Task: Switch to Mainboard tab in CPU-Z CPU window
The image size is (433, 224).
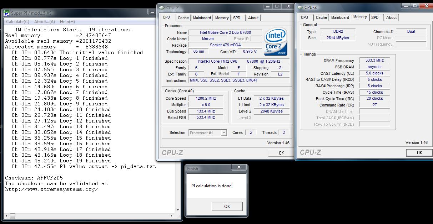Action: [x=202, y=18]
